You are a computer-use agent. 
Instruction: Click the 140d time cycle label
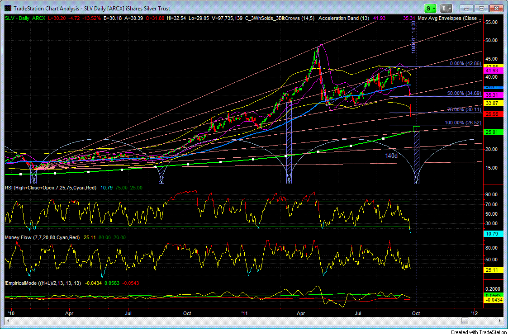[391, 156]
